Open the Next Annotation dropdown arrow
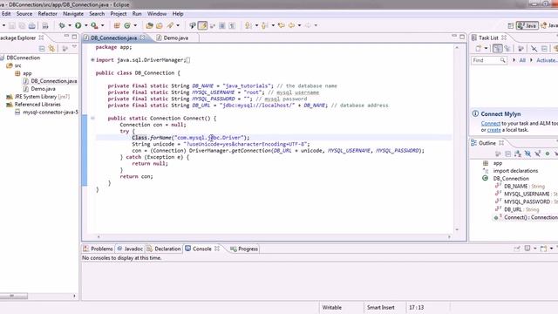The width and height of the screenshot is (558, 314). (256, 25)
